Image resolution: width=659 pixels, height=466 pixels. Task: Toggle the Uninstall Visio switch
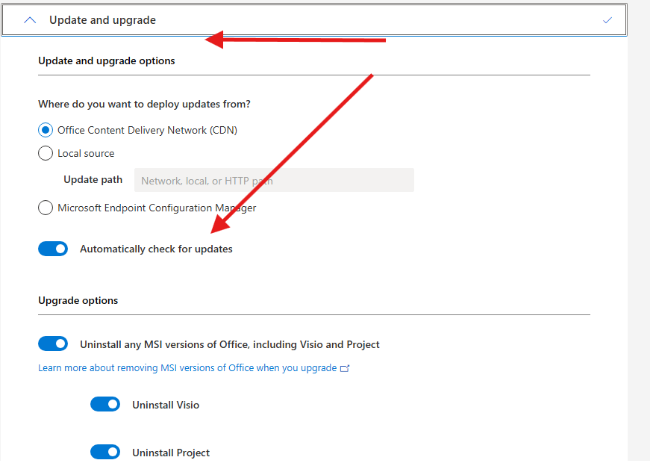click(x=105, y=404)
